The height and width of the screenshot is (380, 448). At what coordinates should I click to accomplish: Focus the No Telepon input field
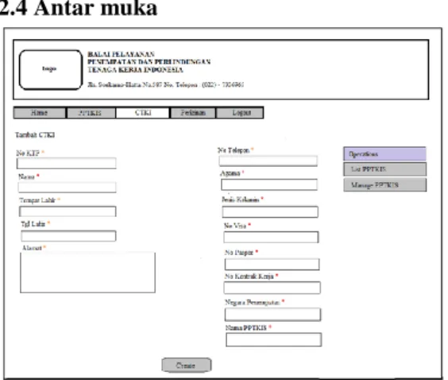point(268,161)
